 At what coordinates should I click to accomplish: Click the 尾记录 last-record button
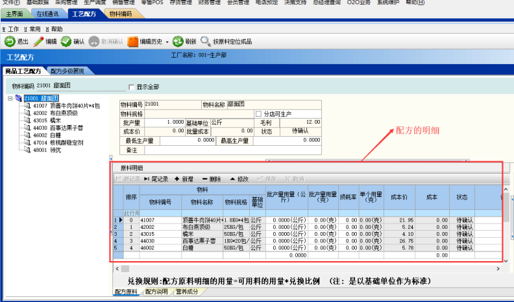tap(156, 179)
